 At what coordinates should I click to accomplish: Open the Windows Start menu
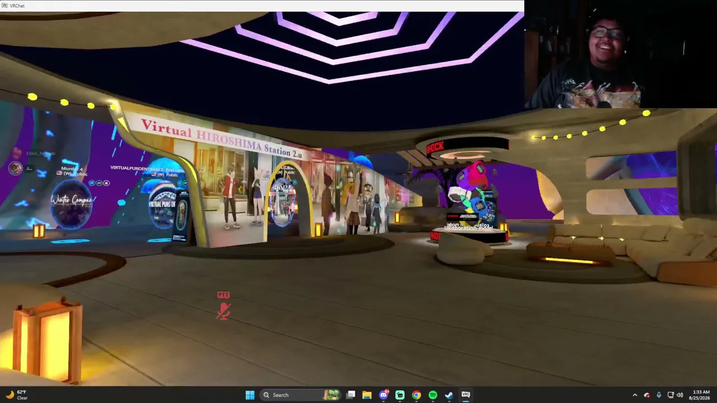pyautogui.click(x=250, y=395)
